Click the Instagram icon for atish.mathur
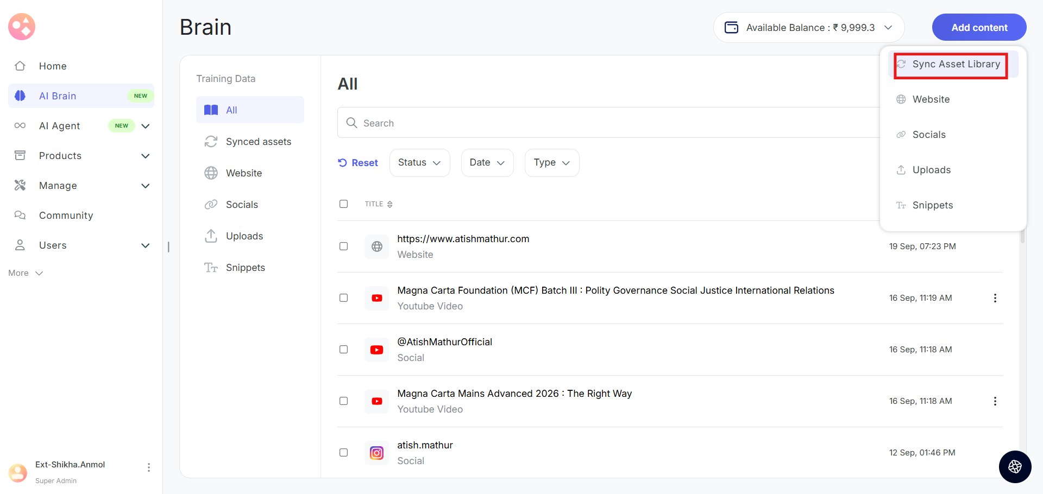Screen dimensions: 1043x494 pos(376,453)
